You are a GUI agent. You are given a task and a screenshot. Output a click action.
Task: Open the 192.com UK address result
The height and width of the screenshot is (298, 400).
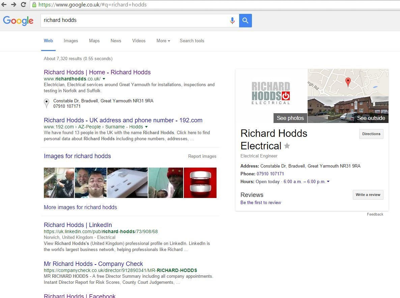click(123, 120)
